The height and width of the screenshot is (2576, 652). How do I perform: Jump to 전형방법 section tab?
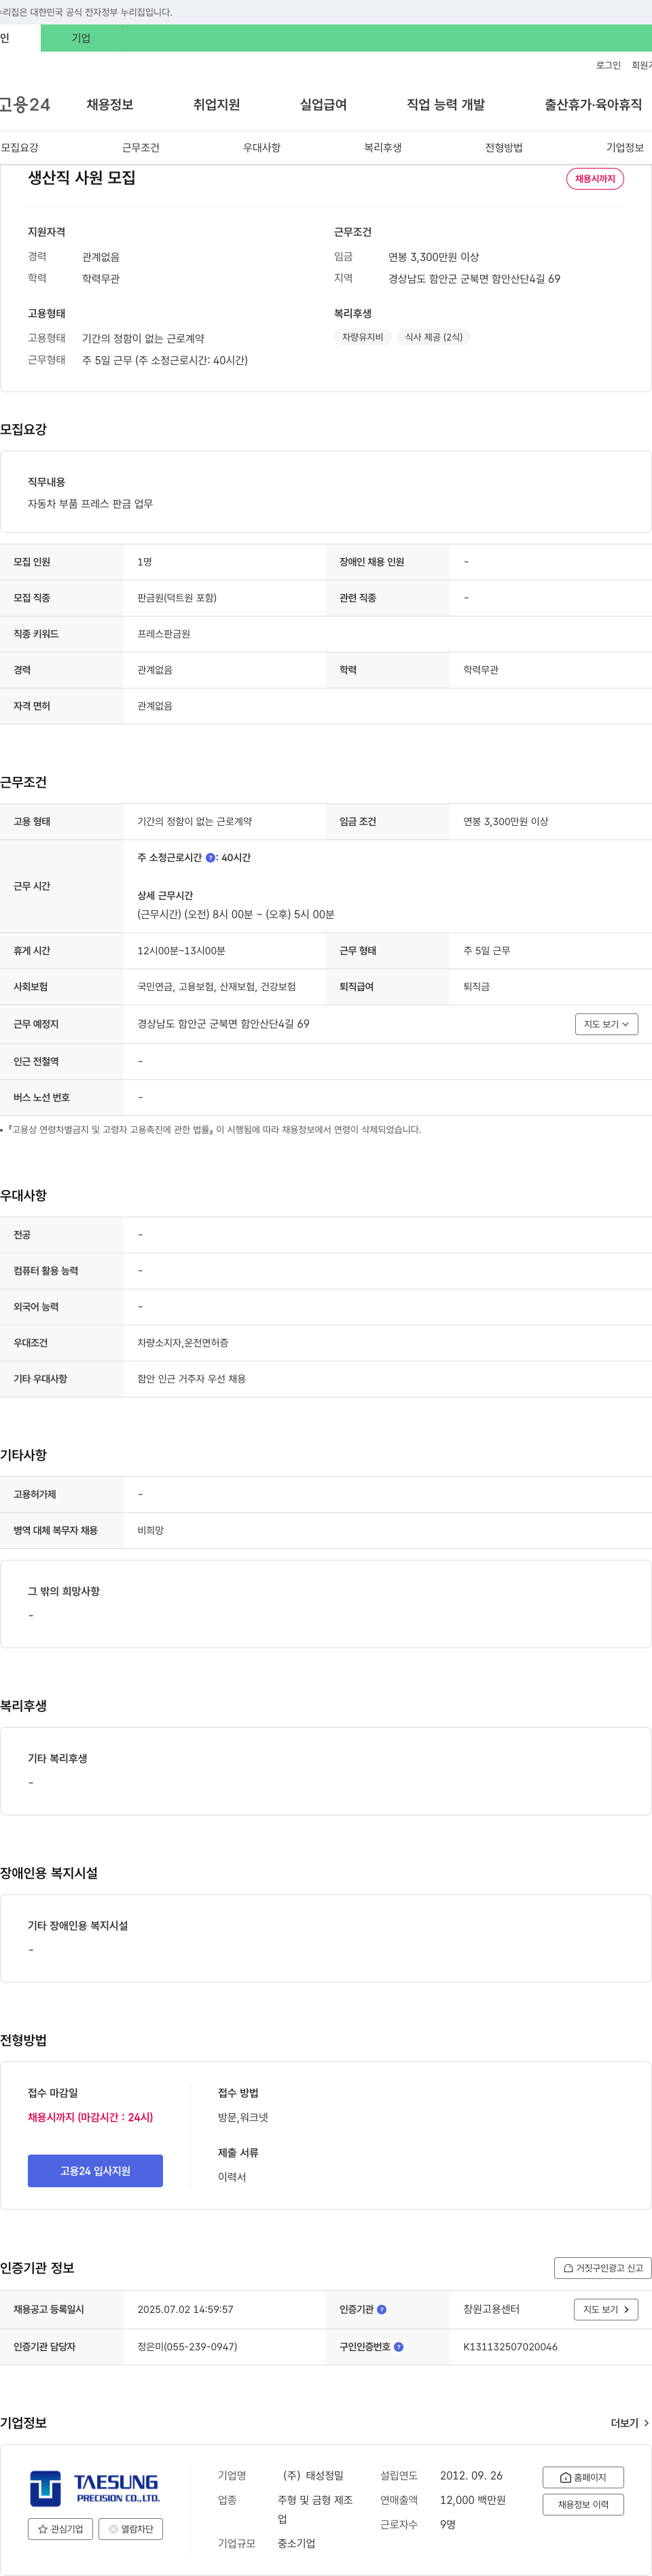tap(504, 148)
